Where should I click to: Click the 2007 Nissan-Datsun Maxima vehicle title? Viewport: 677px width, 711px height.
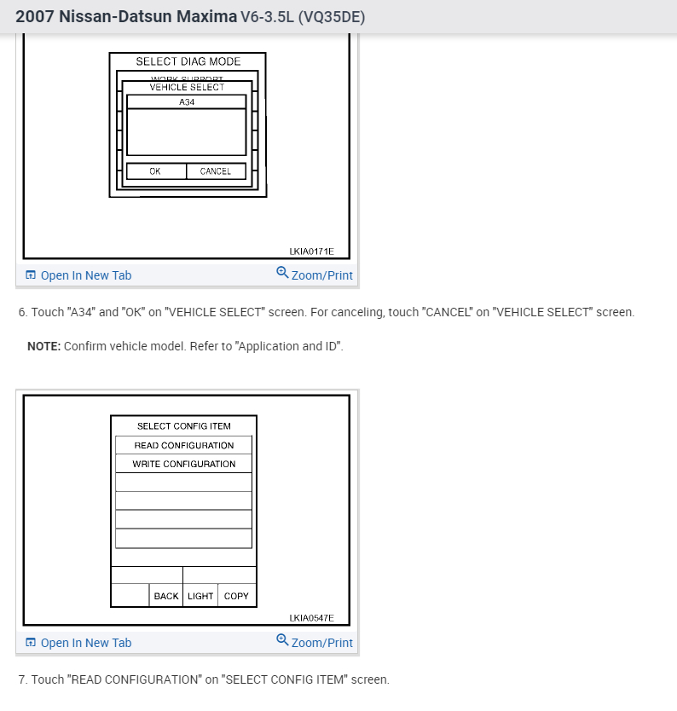pyautogui.click(x=126, y=17)
